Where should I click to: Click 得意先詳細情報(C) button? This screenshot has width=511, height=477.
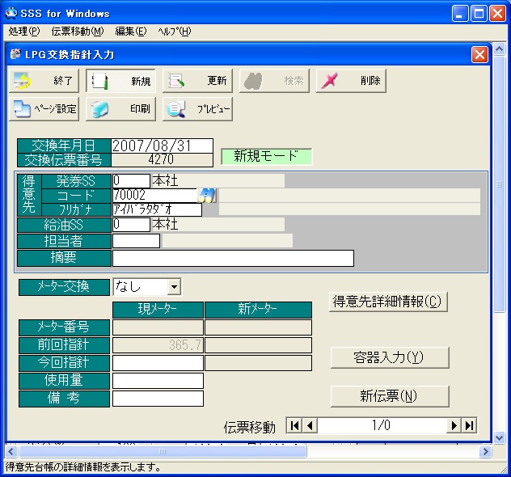point(388,302)
